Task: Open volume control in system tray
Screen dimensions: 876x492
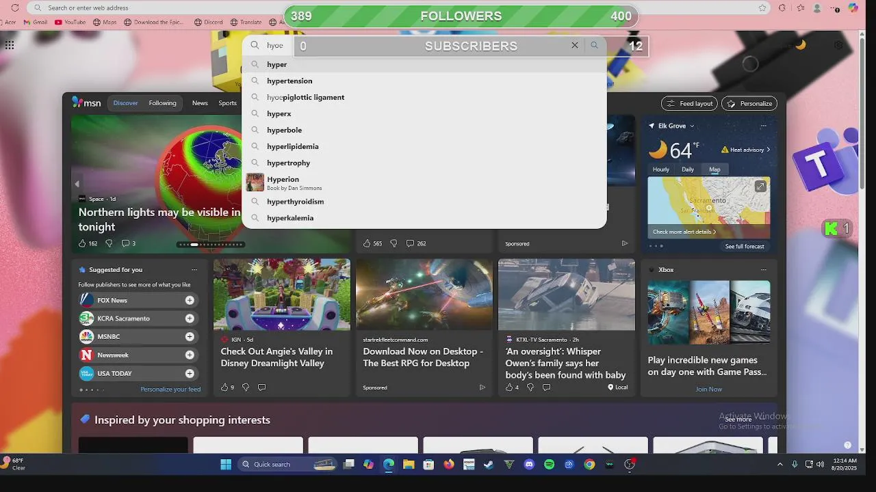Action: (820, 465)
